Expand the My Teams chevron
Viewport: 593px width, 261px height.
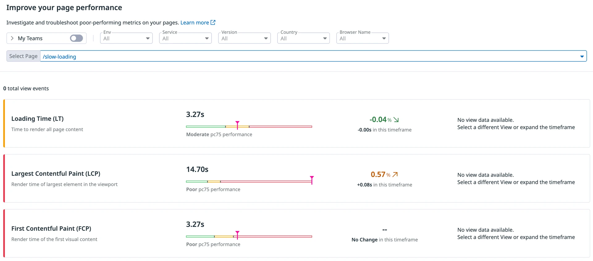[x=12, y=38]
